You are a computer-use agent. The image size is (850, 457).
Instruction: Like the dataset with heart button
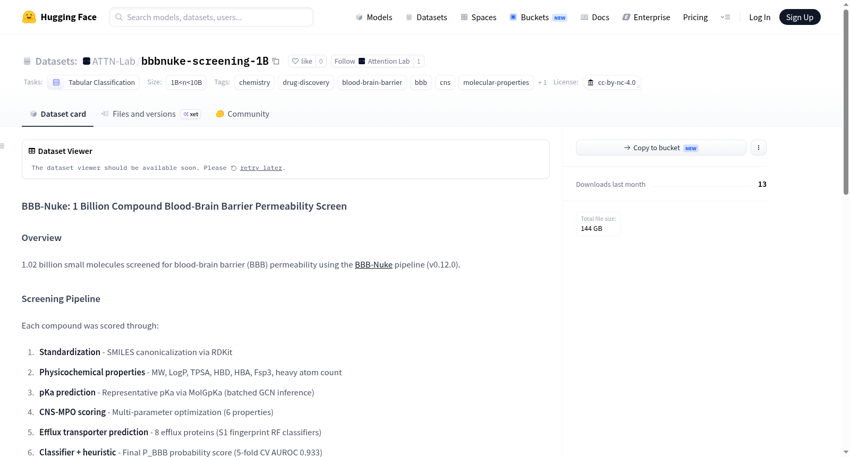click(x=302, y=61)
